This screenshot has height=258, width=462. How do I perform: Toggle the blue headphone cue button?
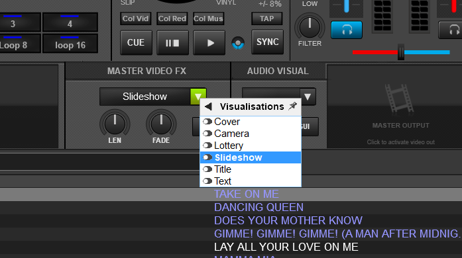click(x=347, y=30)
